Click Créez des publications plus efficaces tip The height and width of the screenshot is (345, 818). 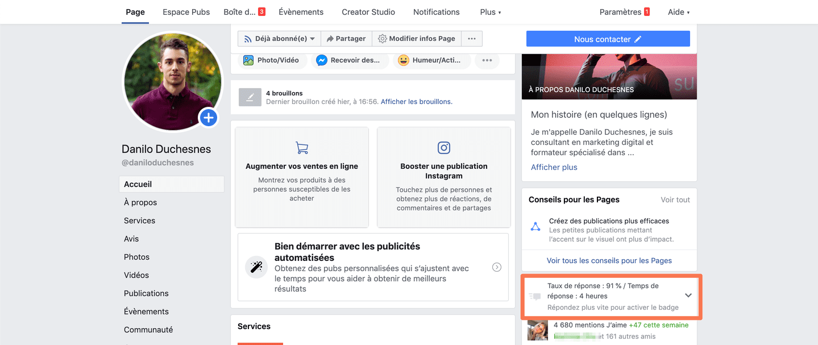tap(609, 221)
